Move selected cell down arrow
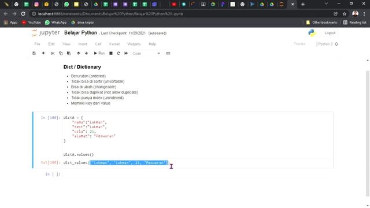Image resolution: width=370 pixels, height=208 pixels. click(x=86, y=53)
